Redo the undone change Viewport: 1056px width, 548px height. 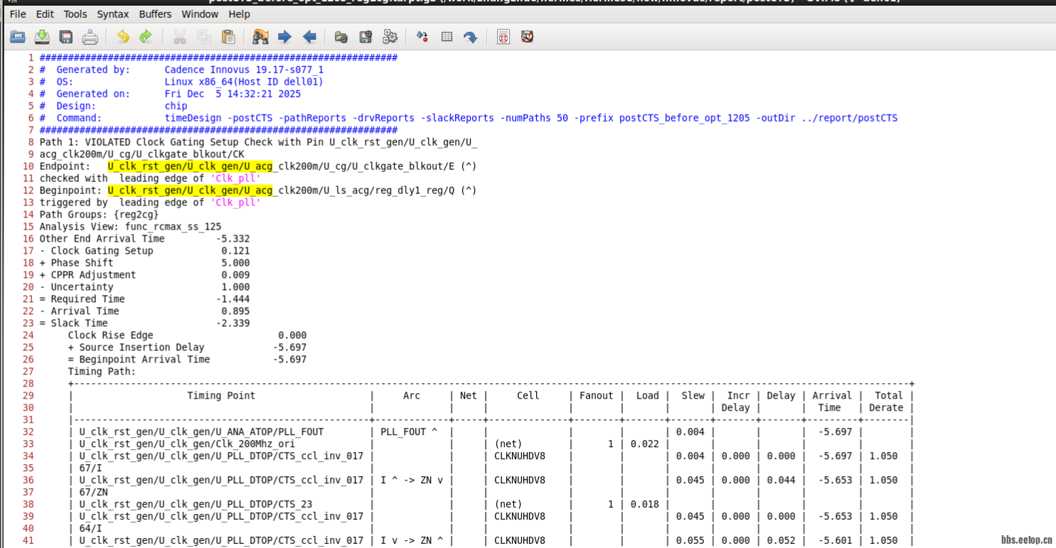[145, 36]
